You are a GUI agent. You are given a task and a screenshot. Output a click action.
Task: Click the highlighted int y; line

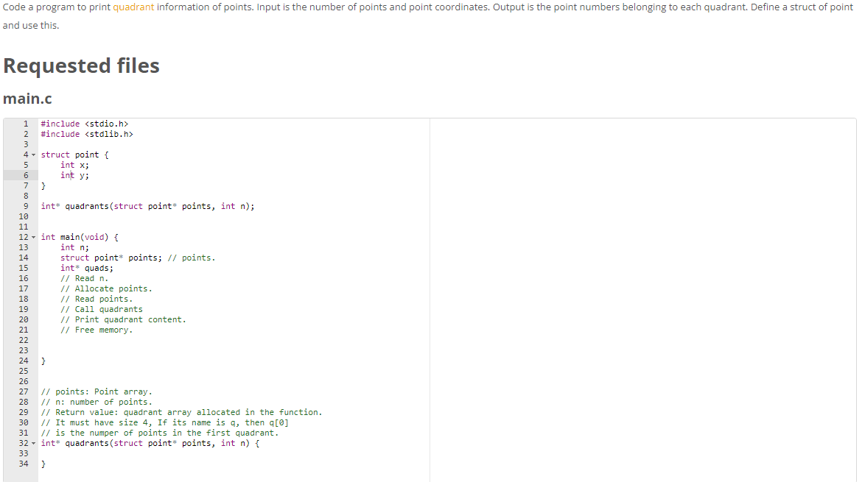(x=74, y=174)
